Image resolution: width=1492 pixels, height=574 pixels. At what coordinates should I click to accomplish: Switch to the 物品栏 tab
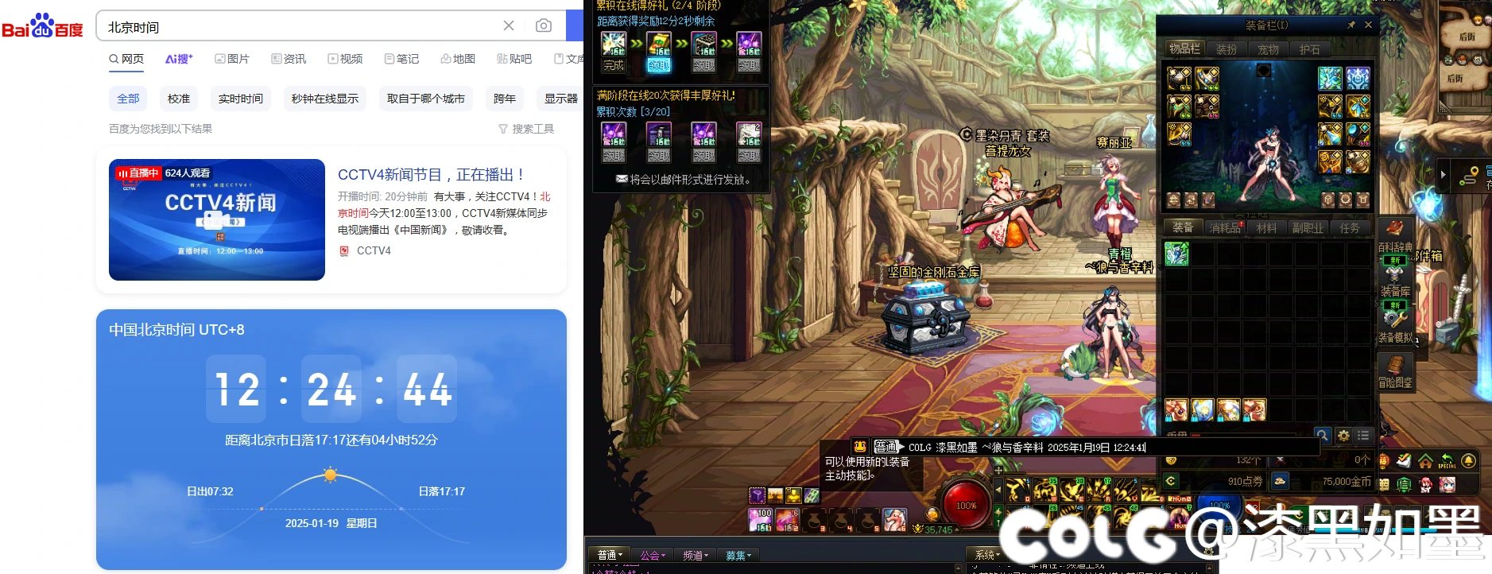click(x=1184, y=48)
